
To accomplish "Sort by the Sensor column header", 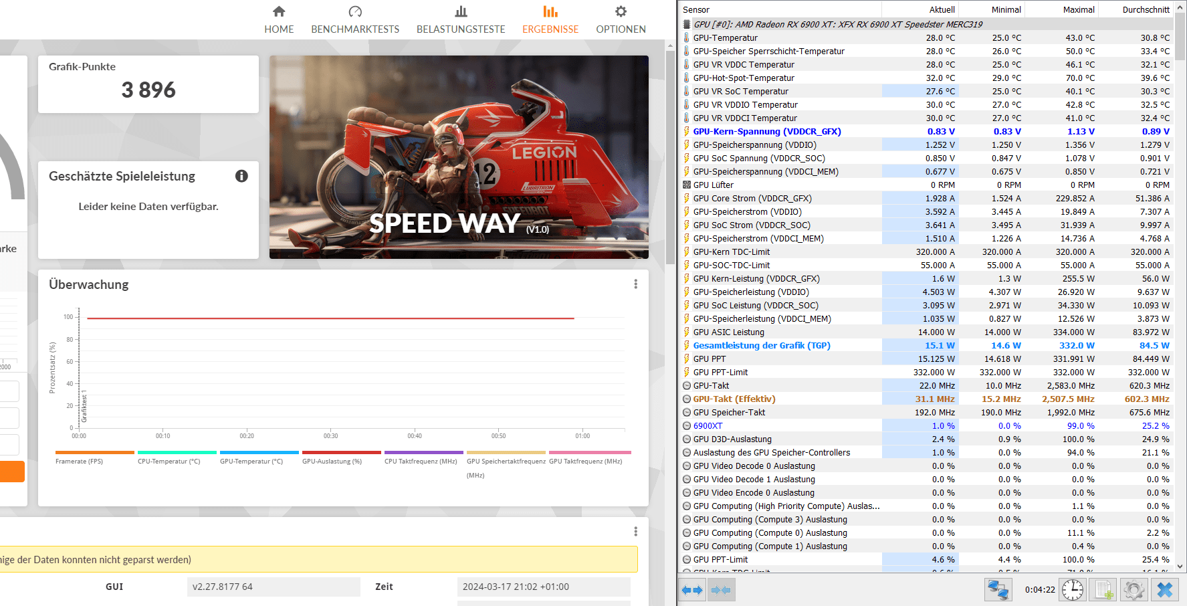I will pos(780,9).
